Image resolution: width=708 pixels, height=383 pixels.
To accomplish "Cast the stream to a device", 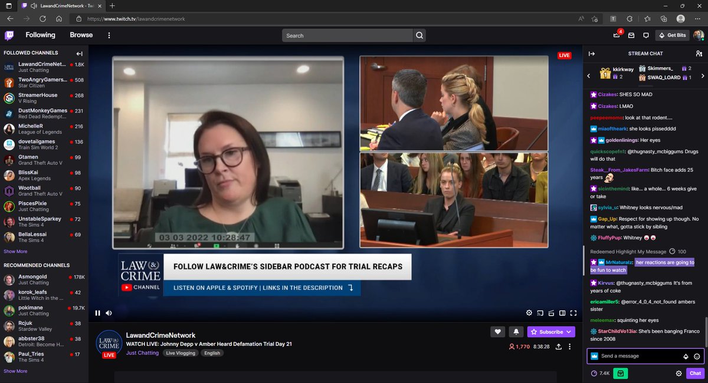I will click(x=540, y=313).
